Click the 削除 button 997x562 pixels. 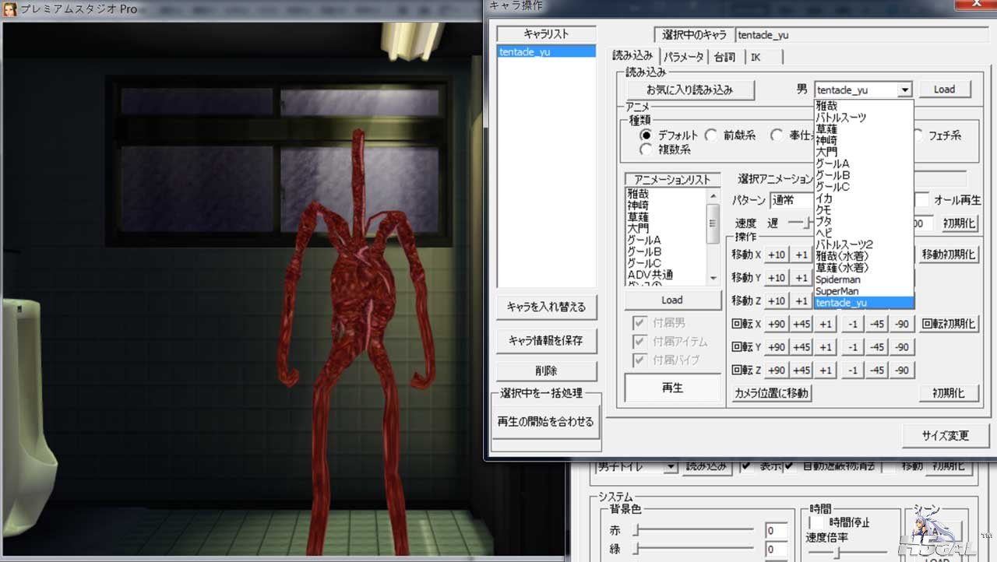(547, 371)
